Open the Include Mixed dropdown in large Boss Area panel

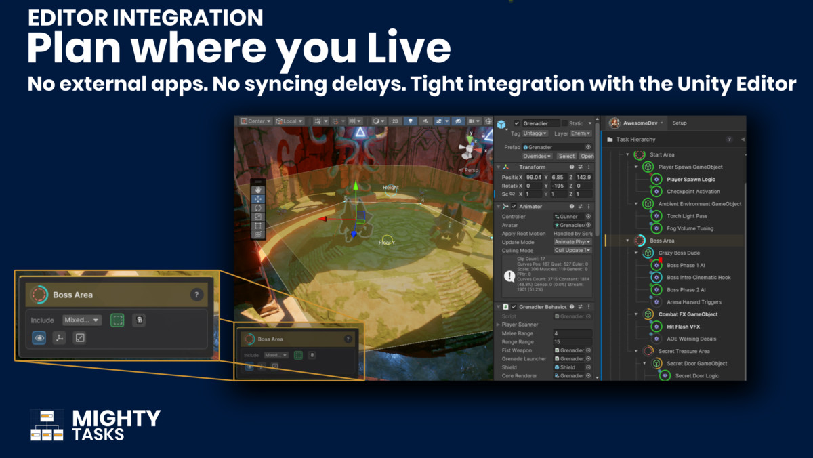tap(82, 320)
